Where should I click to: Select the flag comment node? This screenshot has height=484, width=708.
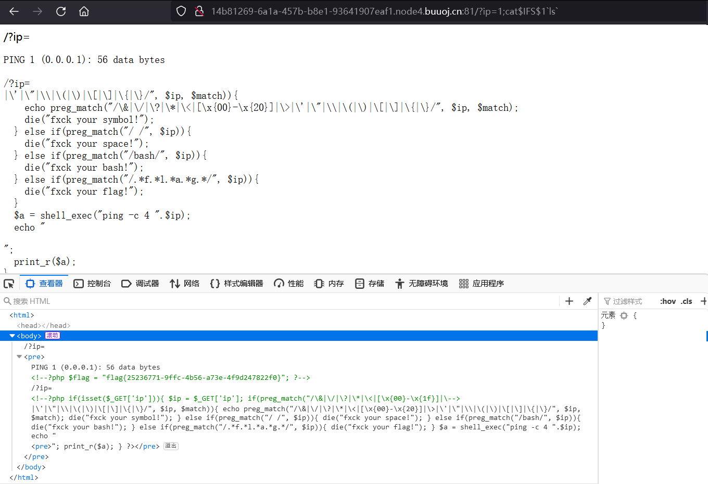[x=171, y=378]
